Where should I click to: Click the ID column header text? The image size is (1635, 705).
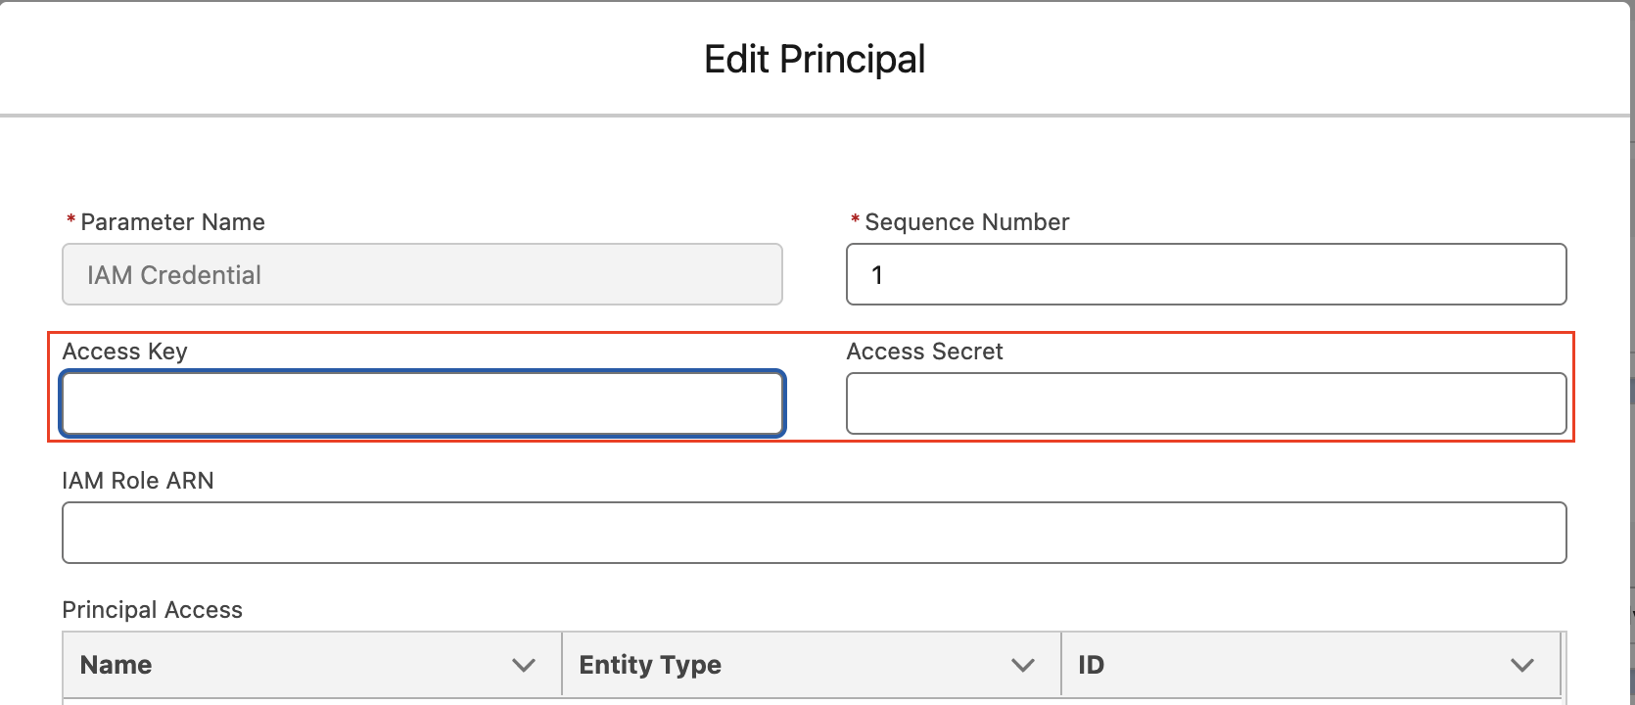pyautogui.click(x=1091, y=665)
